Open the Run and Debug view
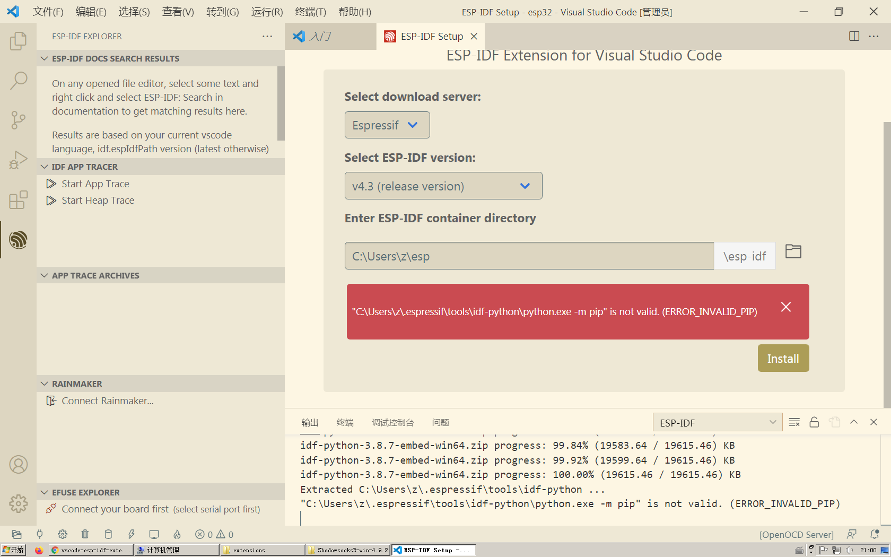Viewport: 891px width, 557px height. [18, 160]
